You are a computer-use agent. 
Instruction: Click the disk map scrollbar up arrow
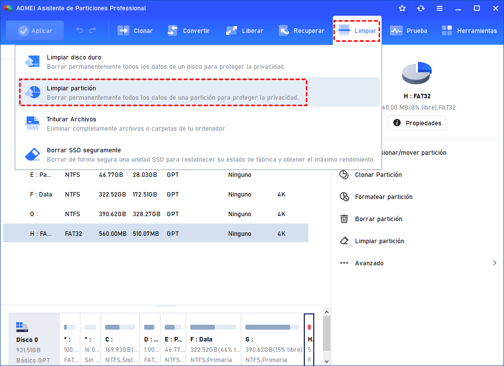pos(326,312)
